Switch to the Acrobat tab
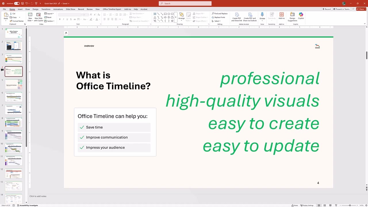Image resolution: width=368 pixels, height=207 pixels. [x=144, y=9]
